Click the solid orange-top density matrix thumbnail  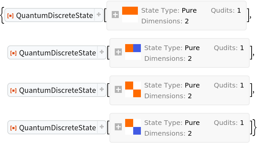130,15
